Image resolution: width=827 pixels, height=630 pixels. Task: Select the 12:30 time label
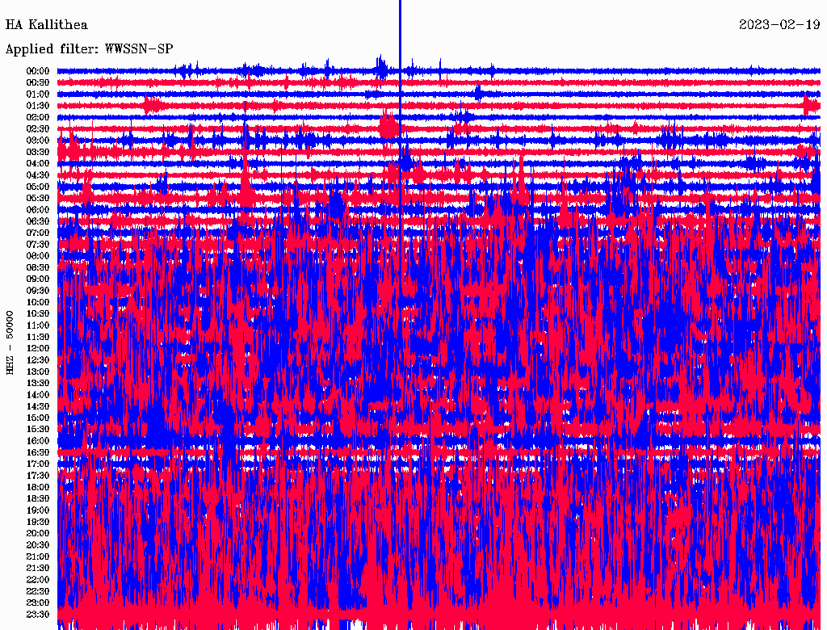coord(38,360)
